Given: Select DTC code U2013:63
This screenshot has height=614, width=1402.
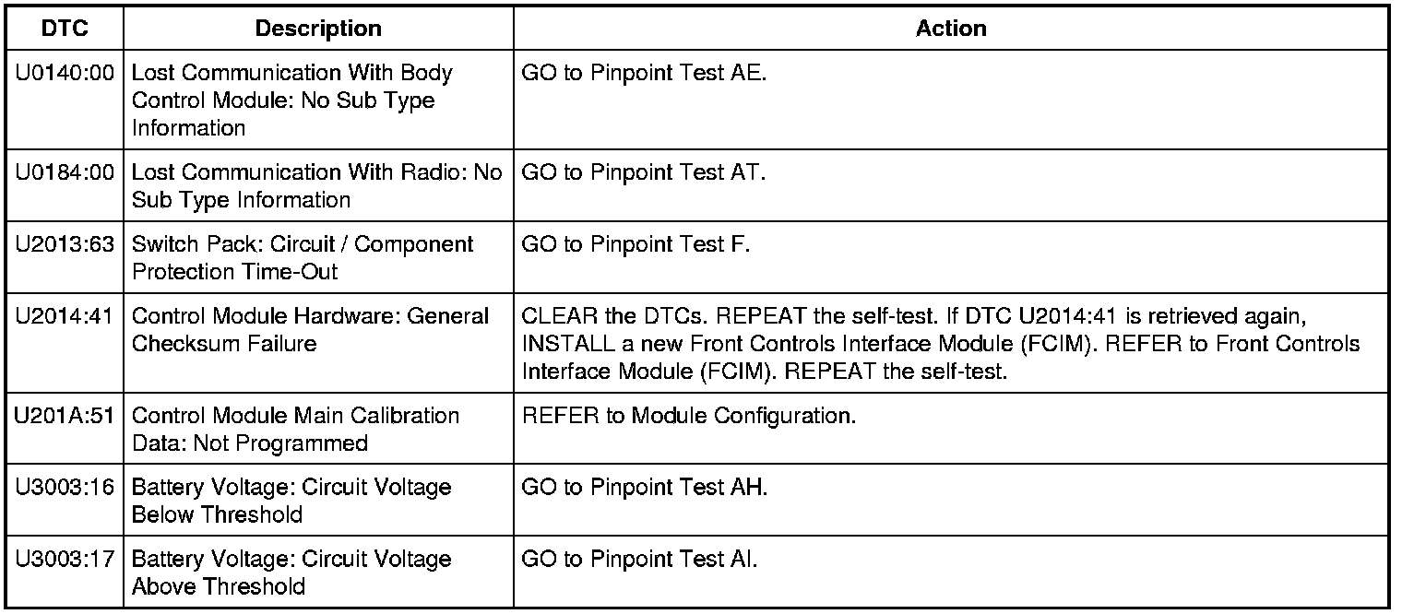Looking at the screenshot, I should (x=65, y=244).
